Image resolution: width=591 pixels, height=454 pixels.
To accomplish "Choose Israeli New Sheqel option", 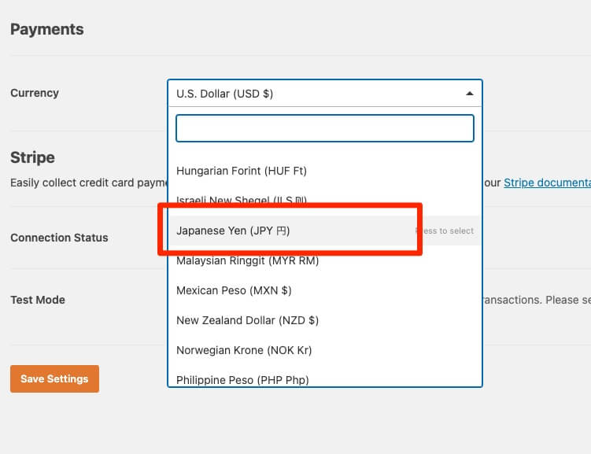I will 325,200.
